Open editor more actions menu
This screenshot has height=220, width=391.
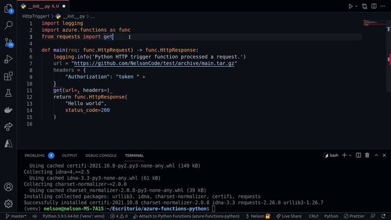tap(383, 6)
